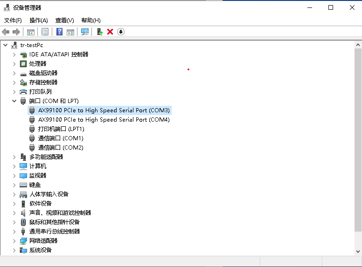Toggle the console tree pane icon
Viewport: 362px width, 267px height.
[30, 32]
